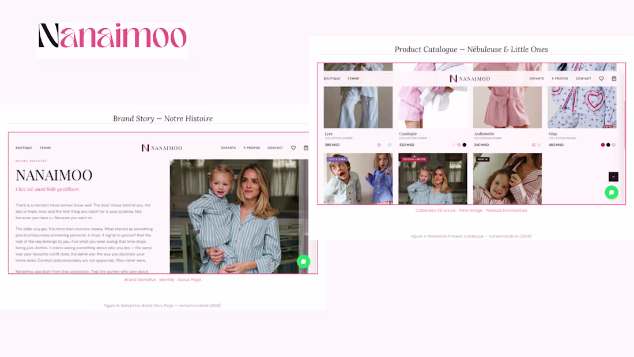Click NOTRE HISTOIRE pink label

tap(31, 161)
